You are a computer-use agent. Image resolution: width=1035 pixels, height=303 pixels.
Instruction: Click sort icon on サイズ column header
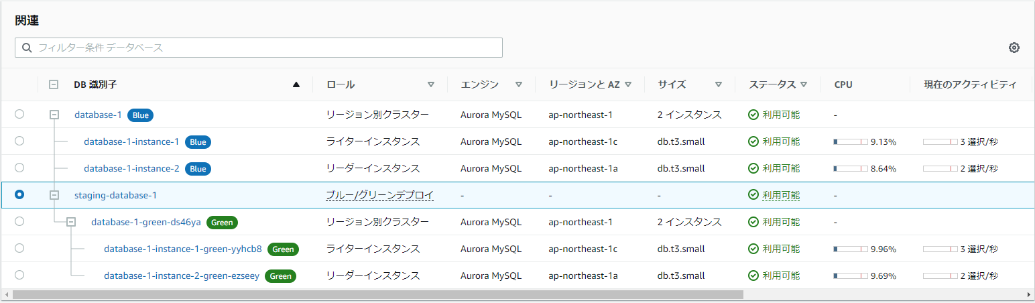point(719,85)
